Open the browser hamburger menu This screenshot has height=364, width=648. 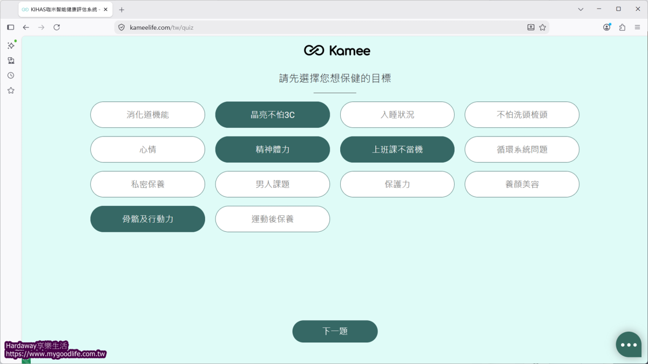[637, 28]
